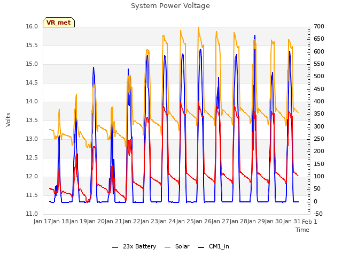This screenshot has width=342, height=257.
Task: Click the Jan 20 x-axis tick label
Action: click(x=96, y=221)
